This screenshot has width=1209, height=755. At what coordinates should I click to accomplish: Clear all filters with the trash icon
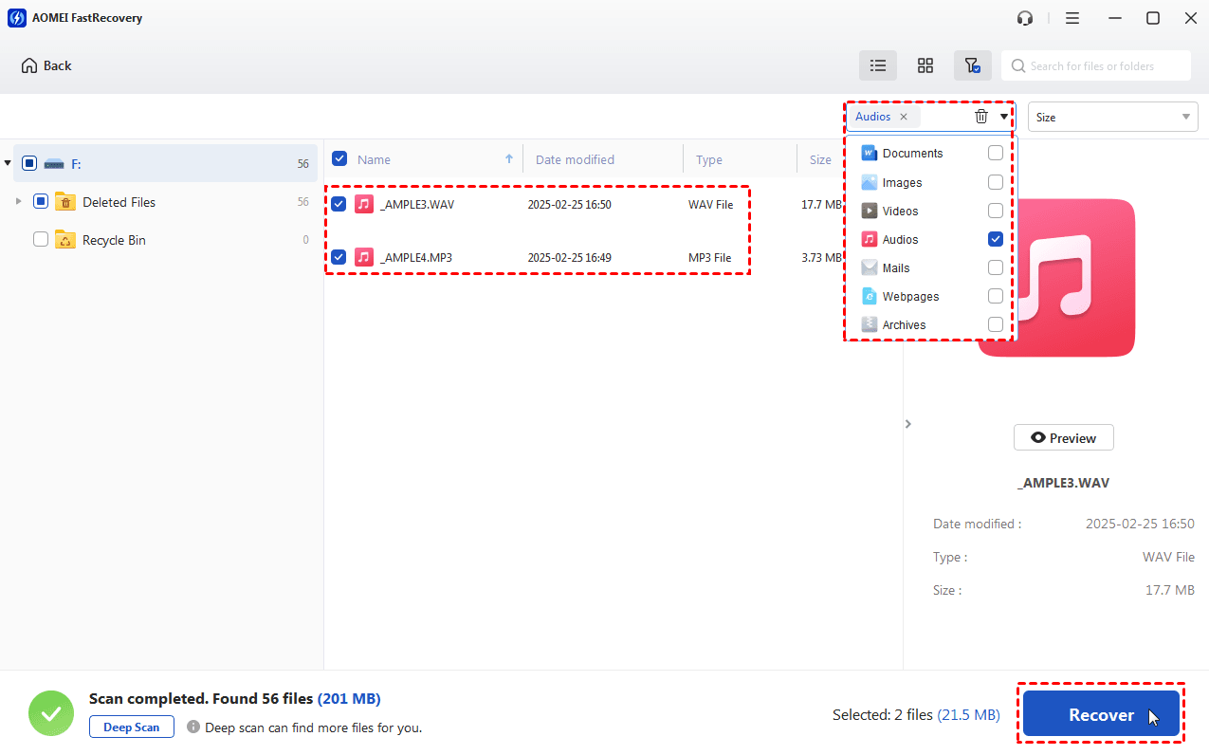pos(980,116)
